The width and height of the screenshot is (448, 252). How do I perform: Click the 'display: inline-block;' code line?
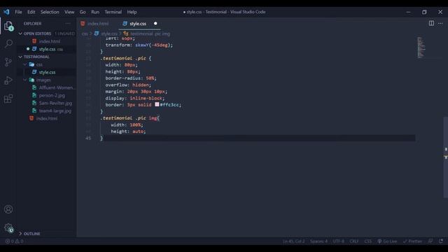coord(135,98)
